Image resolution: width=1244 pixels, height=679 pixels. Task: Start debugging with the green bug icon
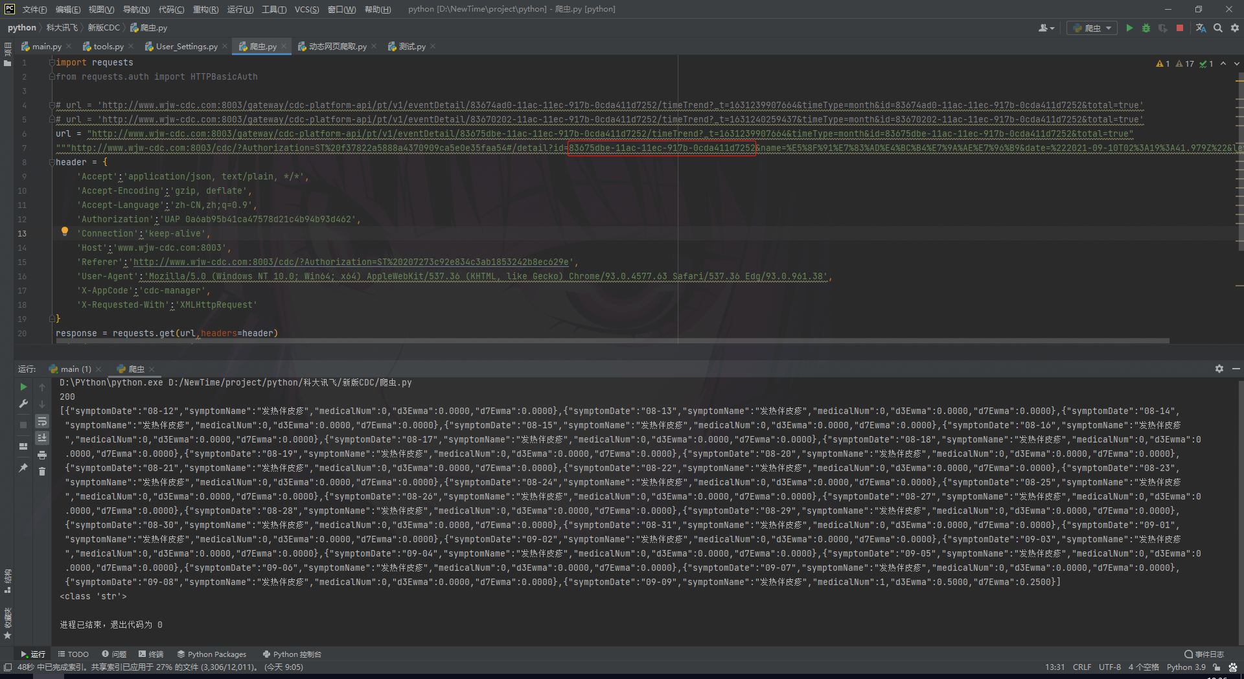[x=1146, y=28]
